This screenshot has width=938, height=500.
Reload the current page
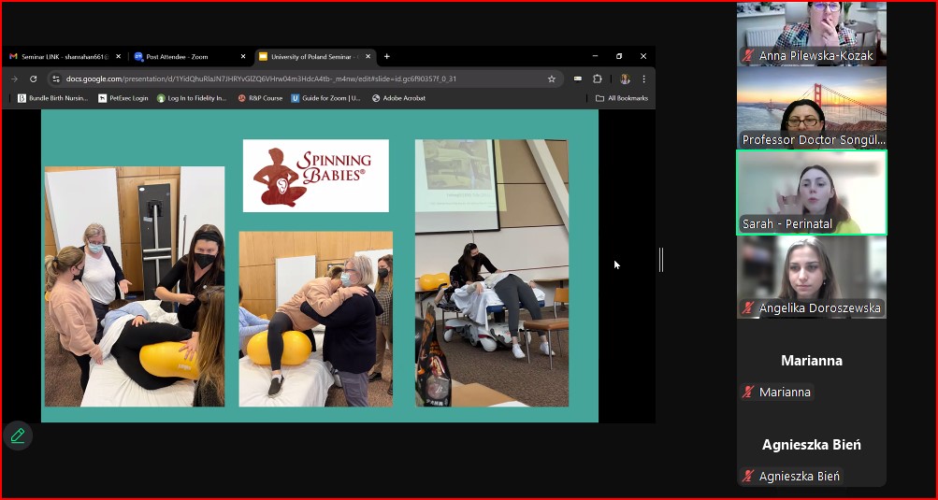click(34, 79)
